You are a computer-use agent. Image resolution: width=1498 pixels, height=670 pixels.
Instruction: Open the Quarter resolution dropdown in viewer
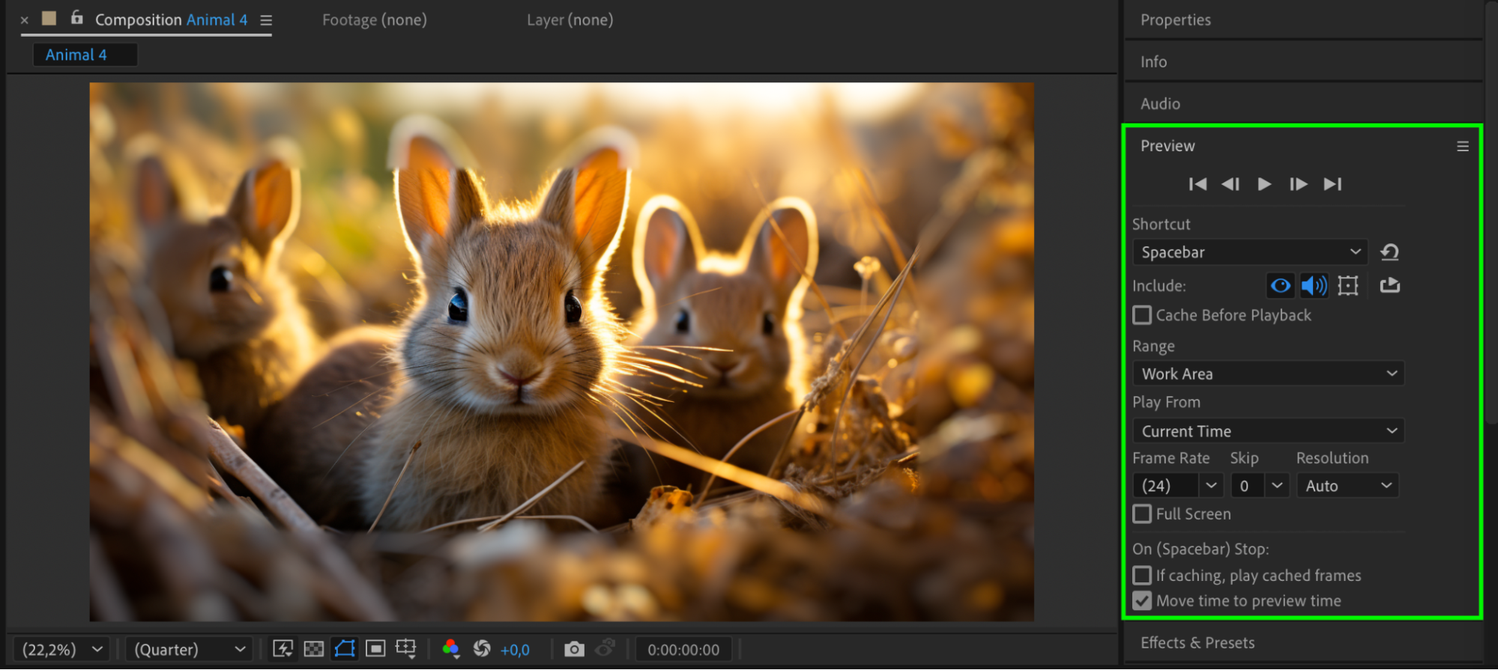click(x=189, y=649)
